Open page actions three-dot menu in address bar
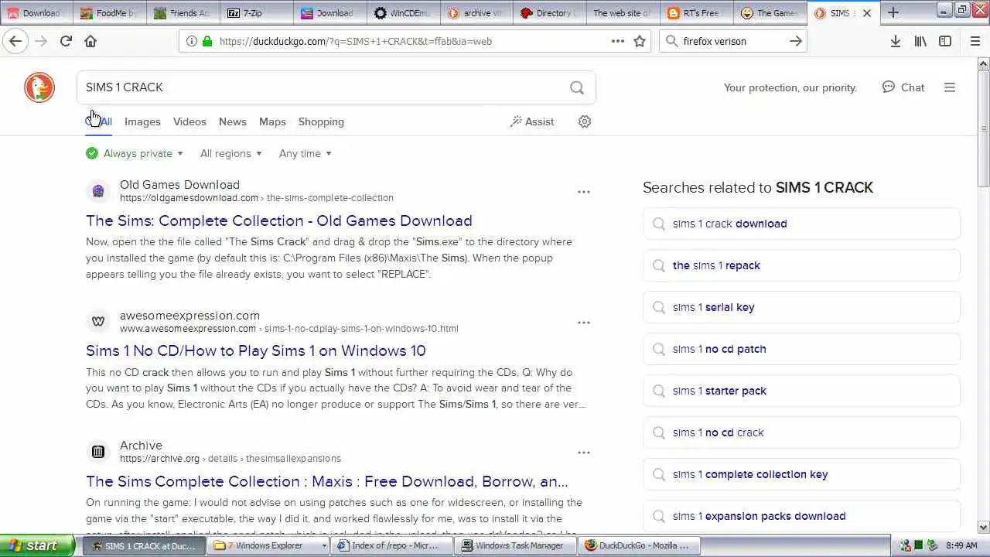Image resolution: width=990 pixels, height=557 pixels. pos(618,41)
